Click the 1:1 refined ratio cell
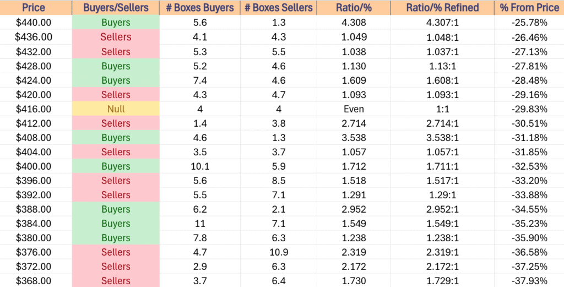This screenshot has height=287, width=564. click(442, 109)
